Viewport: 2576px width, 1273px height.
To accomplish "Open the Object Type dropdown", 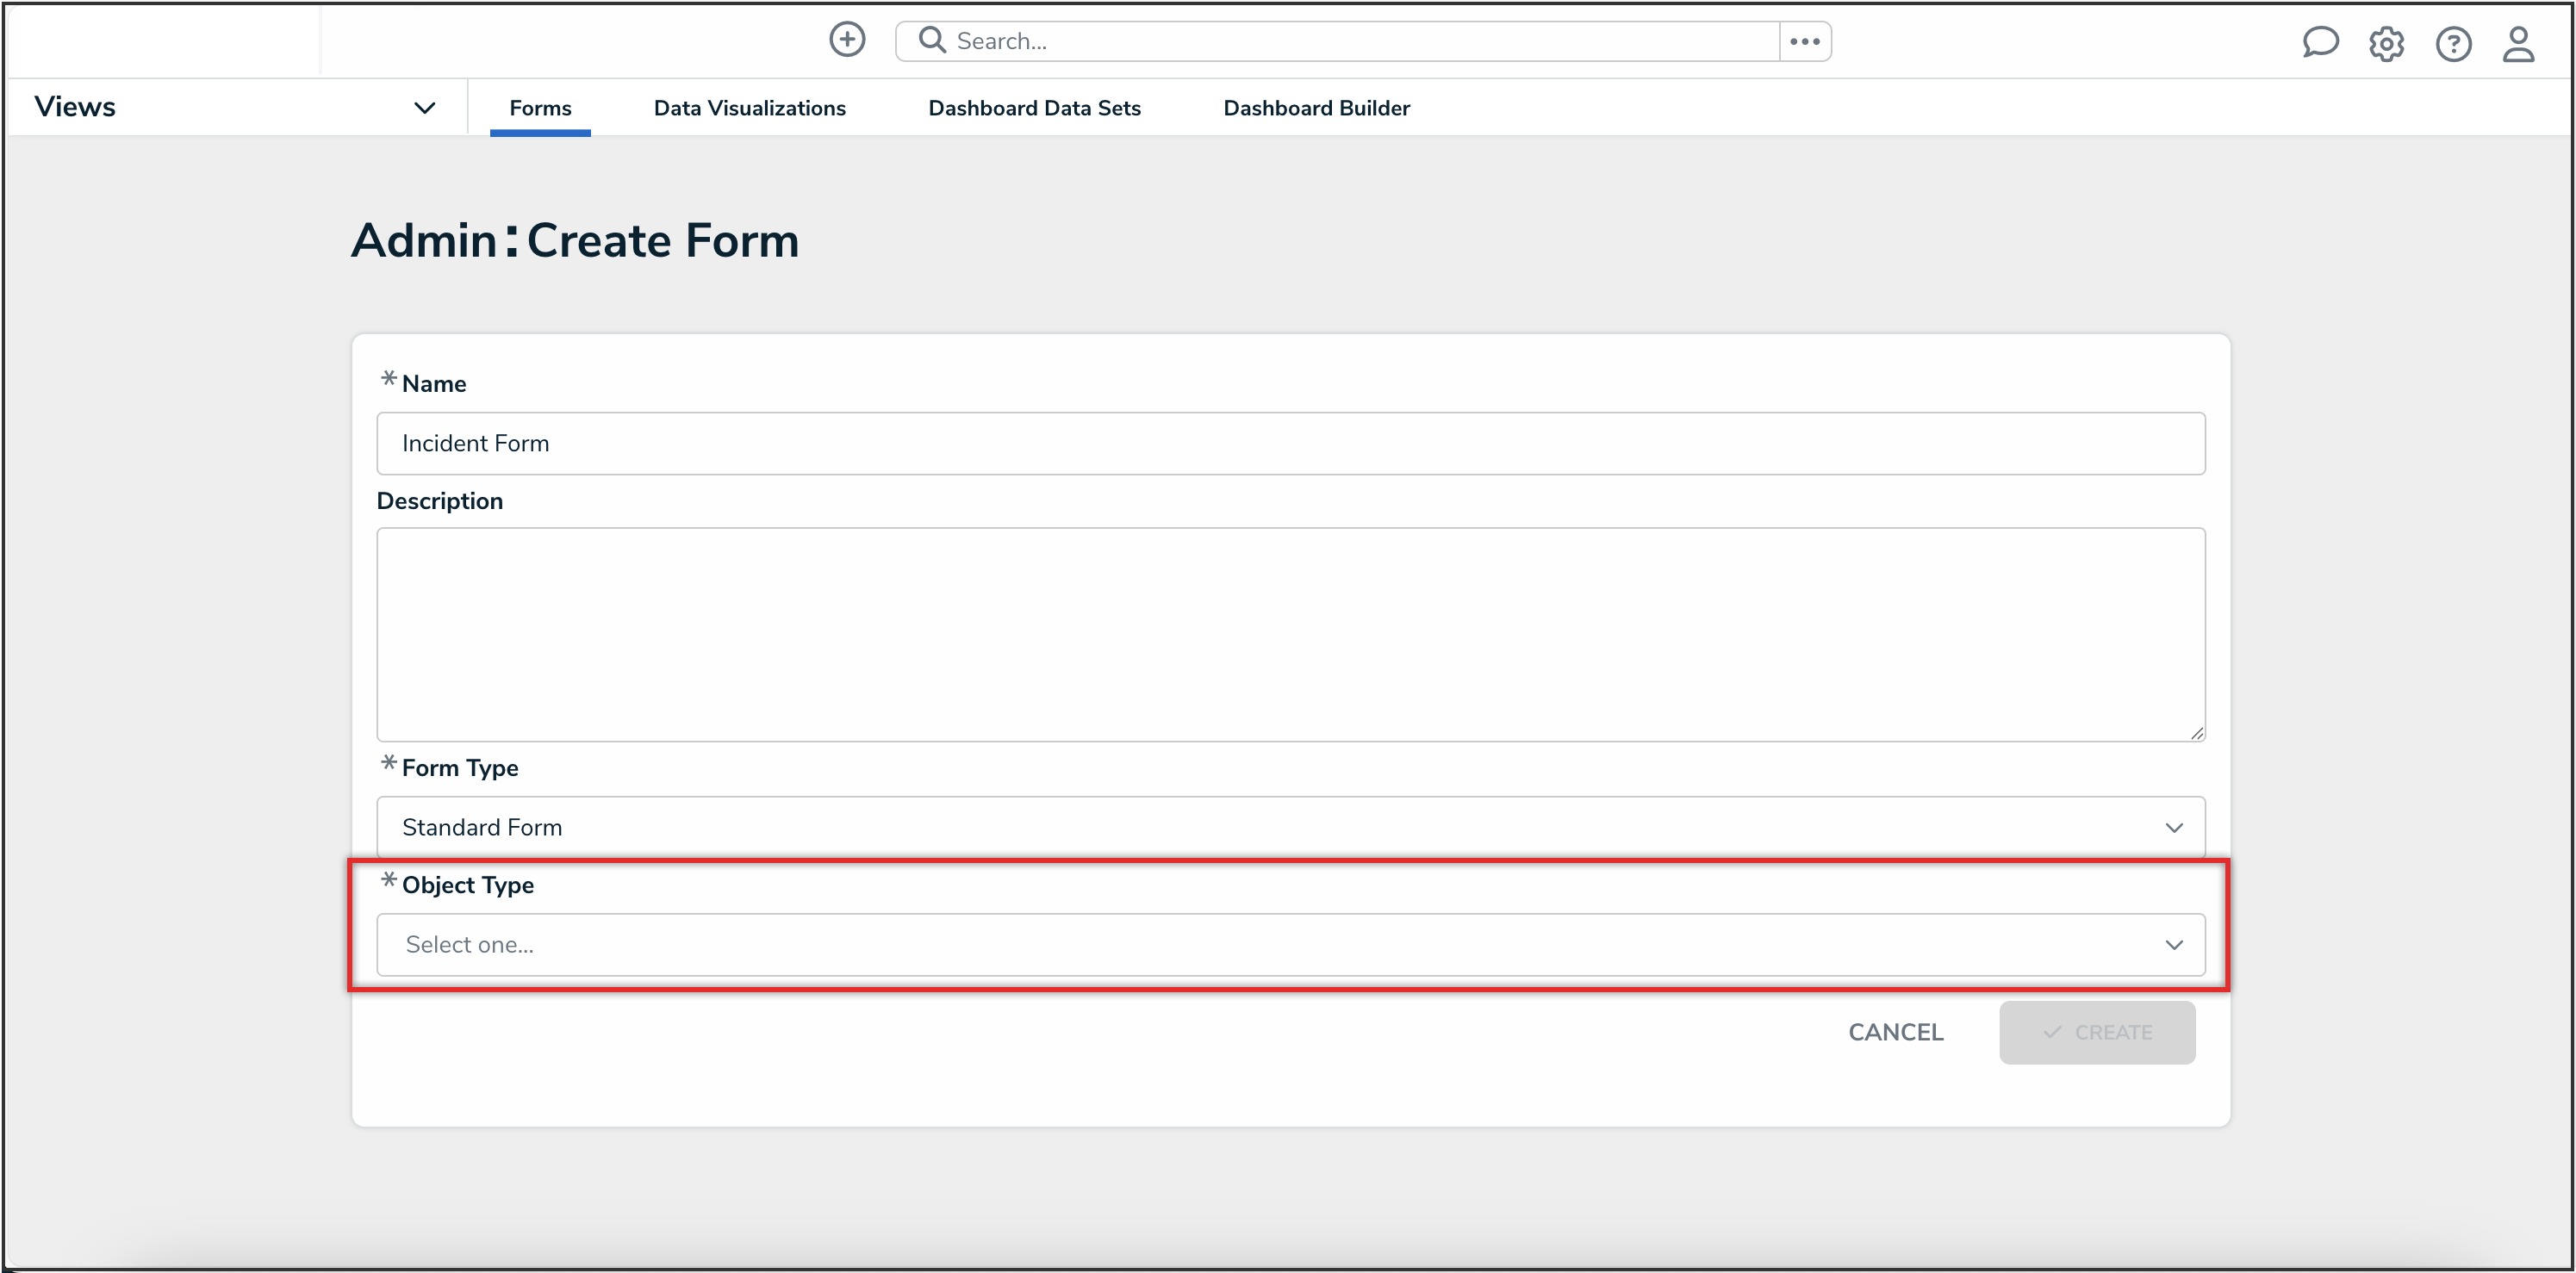I will coord(1290,945).
